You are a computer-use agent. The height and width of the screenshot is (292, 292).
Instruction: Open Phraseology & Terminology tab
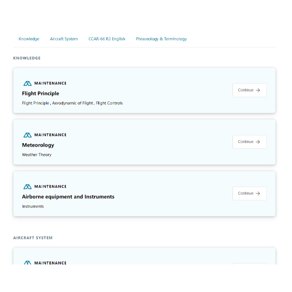click(161, 39)
